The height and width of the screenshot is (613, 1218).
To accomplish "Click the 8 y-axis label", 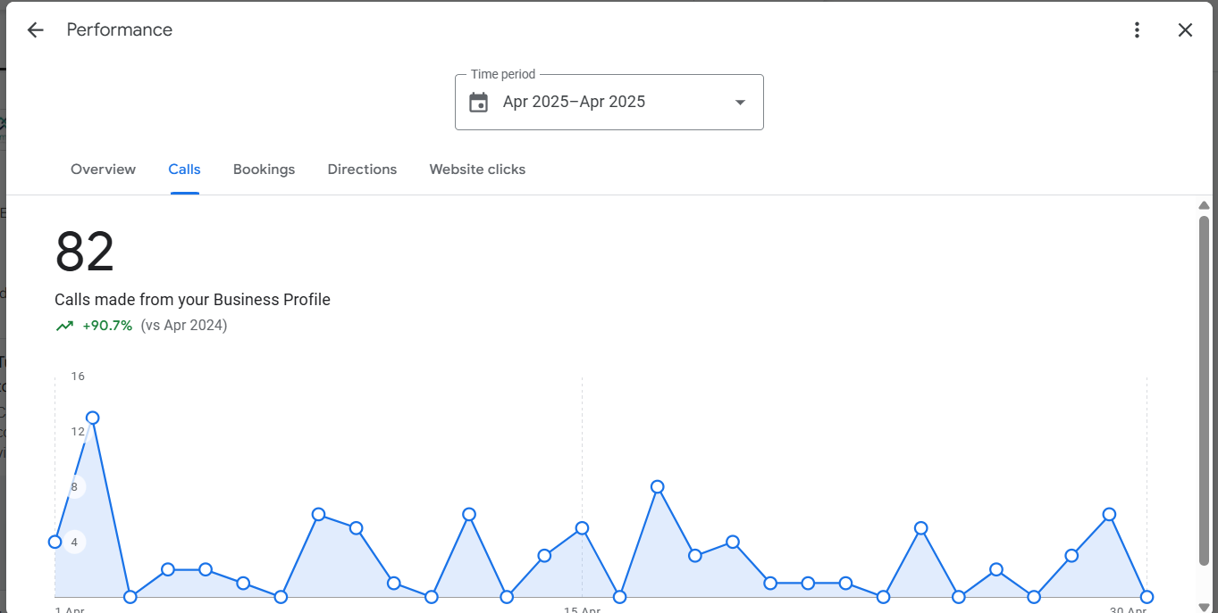I will coord(74,487).
